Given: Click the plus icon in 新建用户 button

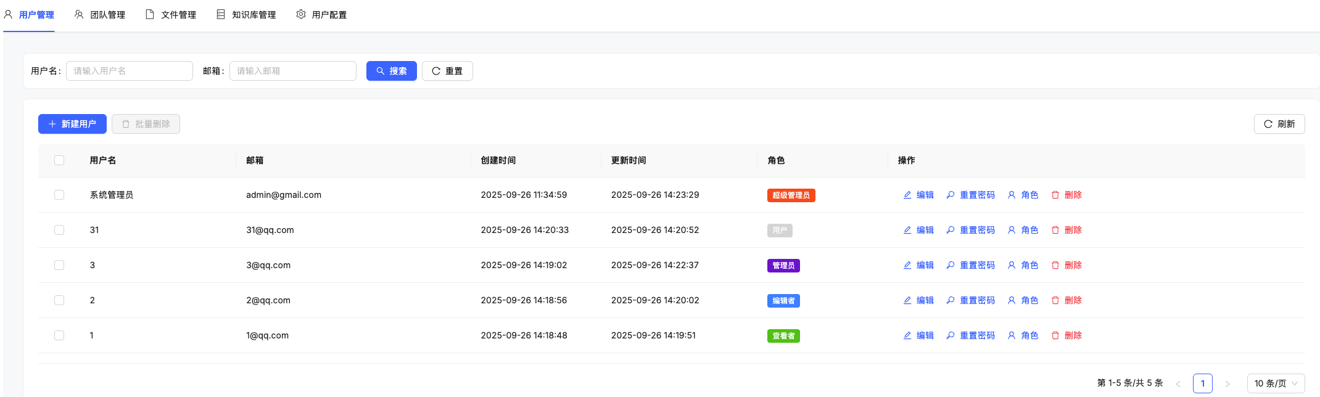Looking at the screenshot, I should [52, 124].
